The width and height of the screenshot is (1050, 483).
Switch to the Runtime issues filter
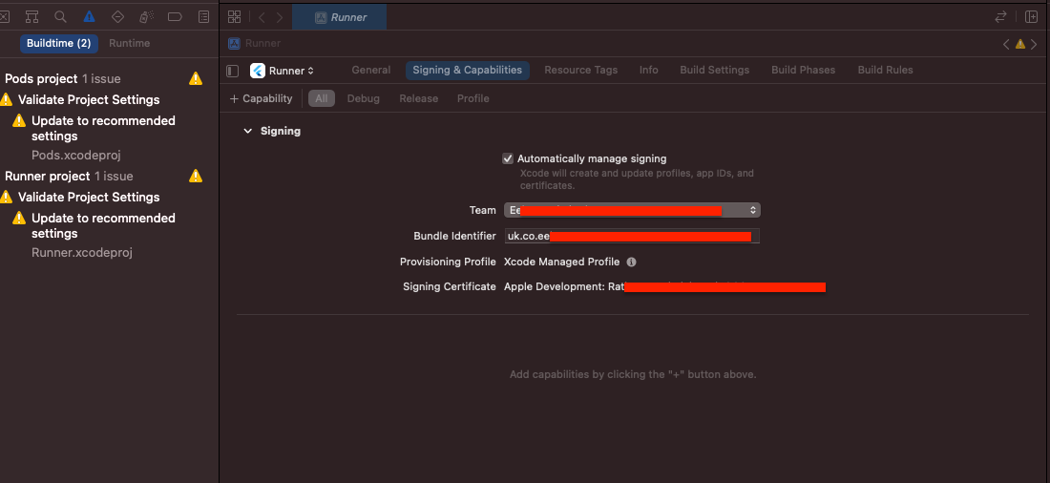tap(129, 44)
